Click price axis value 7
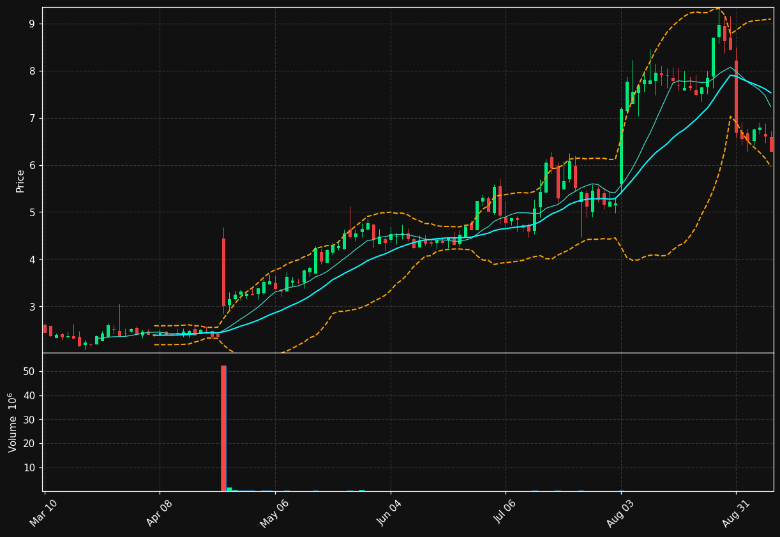 (x=32, y=119)
